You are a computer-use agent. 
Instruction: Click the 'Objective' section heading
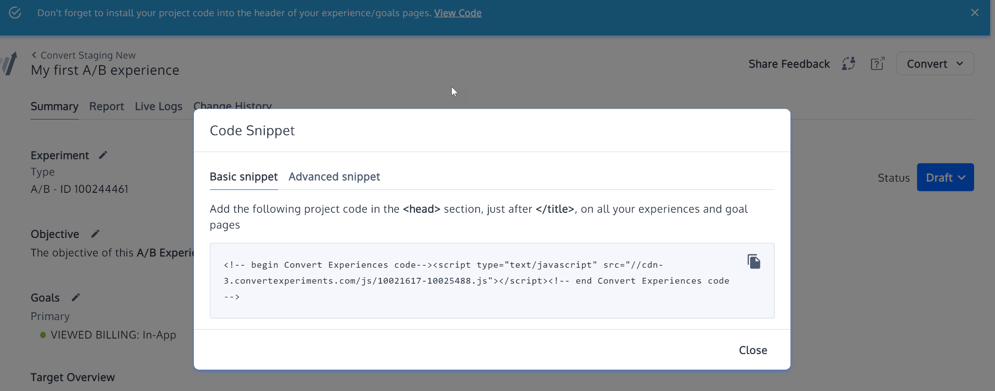[55, 234]
